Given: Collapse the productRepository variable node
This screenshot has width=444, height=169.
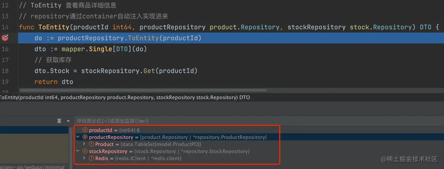Looking at the screenshot, I should (78, 137).
